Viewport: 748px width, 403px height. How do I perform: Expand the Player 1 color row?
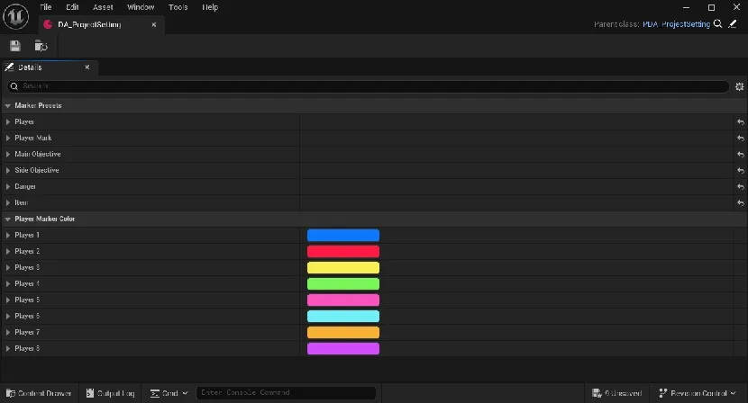[x=7, y=236]
